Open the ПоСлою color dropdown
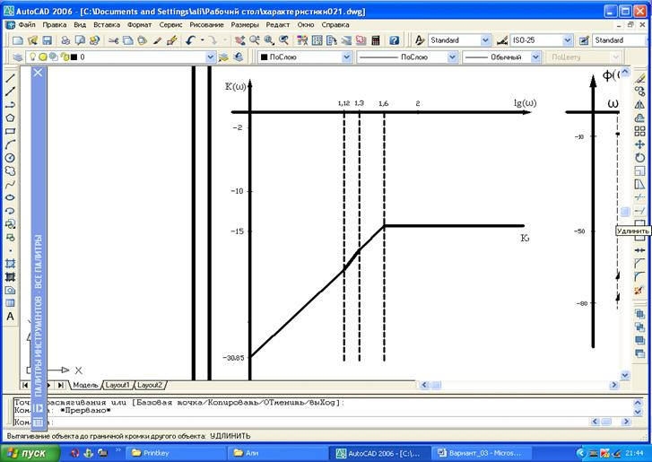Screen dimensions: 652x462 pyautogui.click(x=346, y=57)
